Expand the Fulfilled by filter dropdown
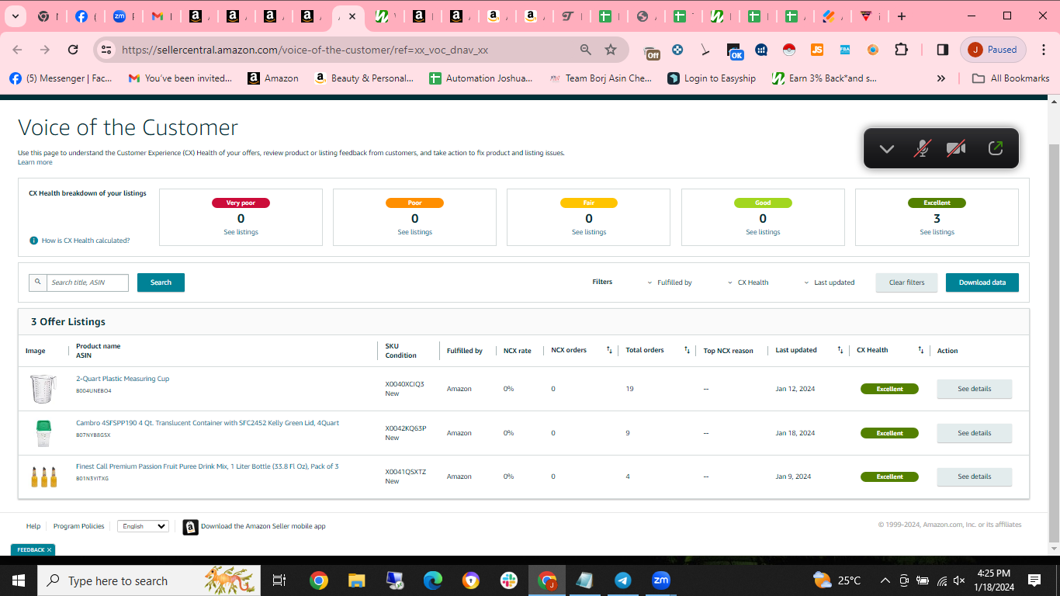The image size is (1060, 596). click(x=670, y=282)
